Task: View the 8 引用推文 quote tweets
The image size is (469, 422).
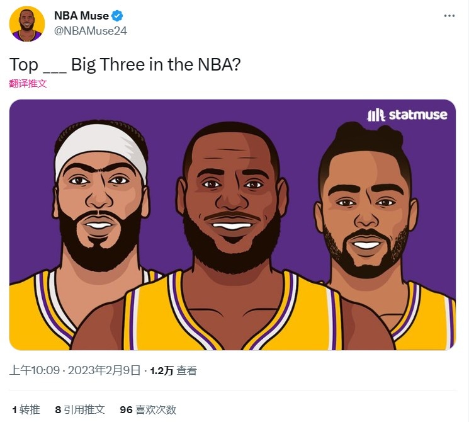Action: click(x=80, y=409)
